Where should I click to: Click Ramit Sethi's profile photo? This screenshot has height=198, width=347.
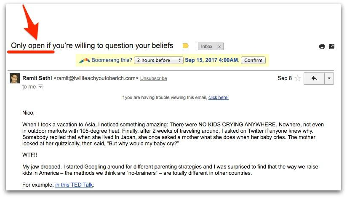(15, 79)
